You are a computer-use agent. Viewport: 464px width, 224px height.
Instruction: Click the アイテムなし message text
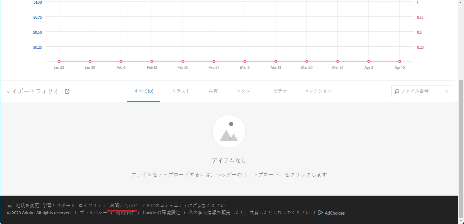(x=229, y=161)
